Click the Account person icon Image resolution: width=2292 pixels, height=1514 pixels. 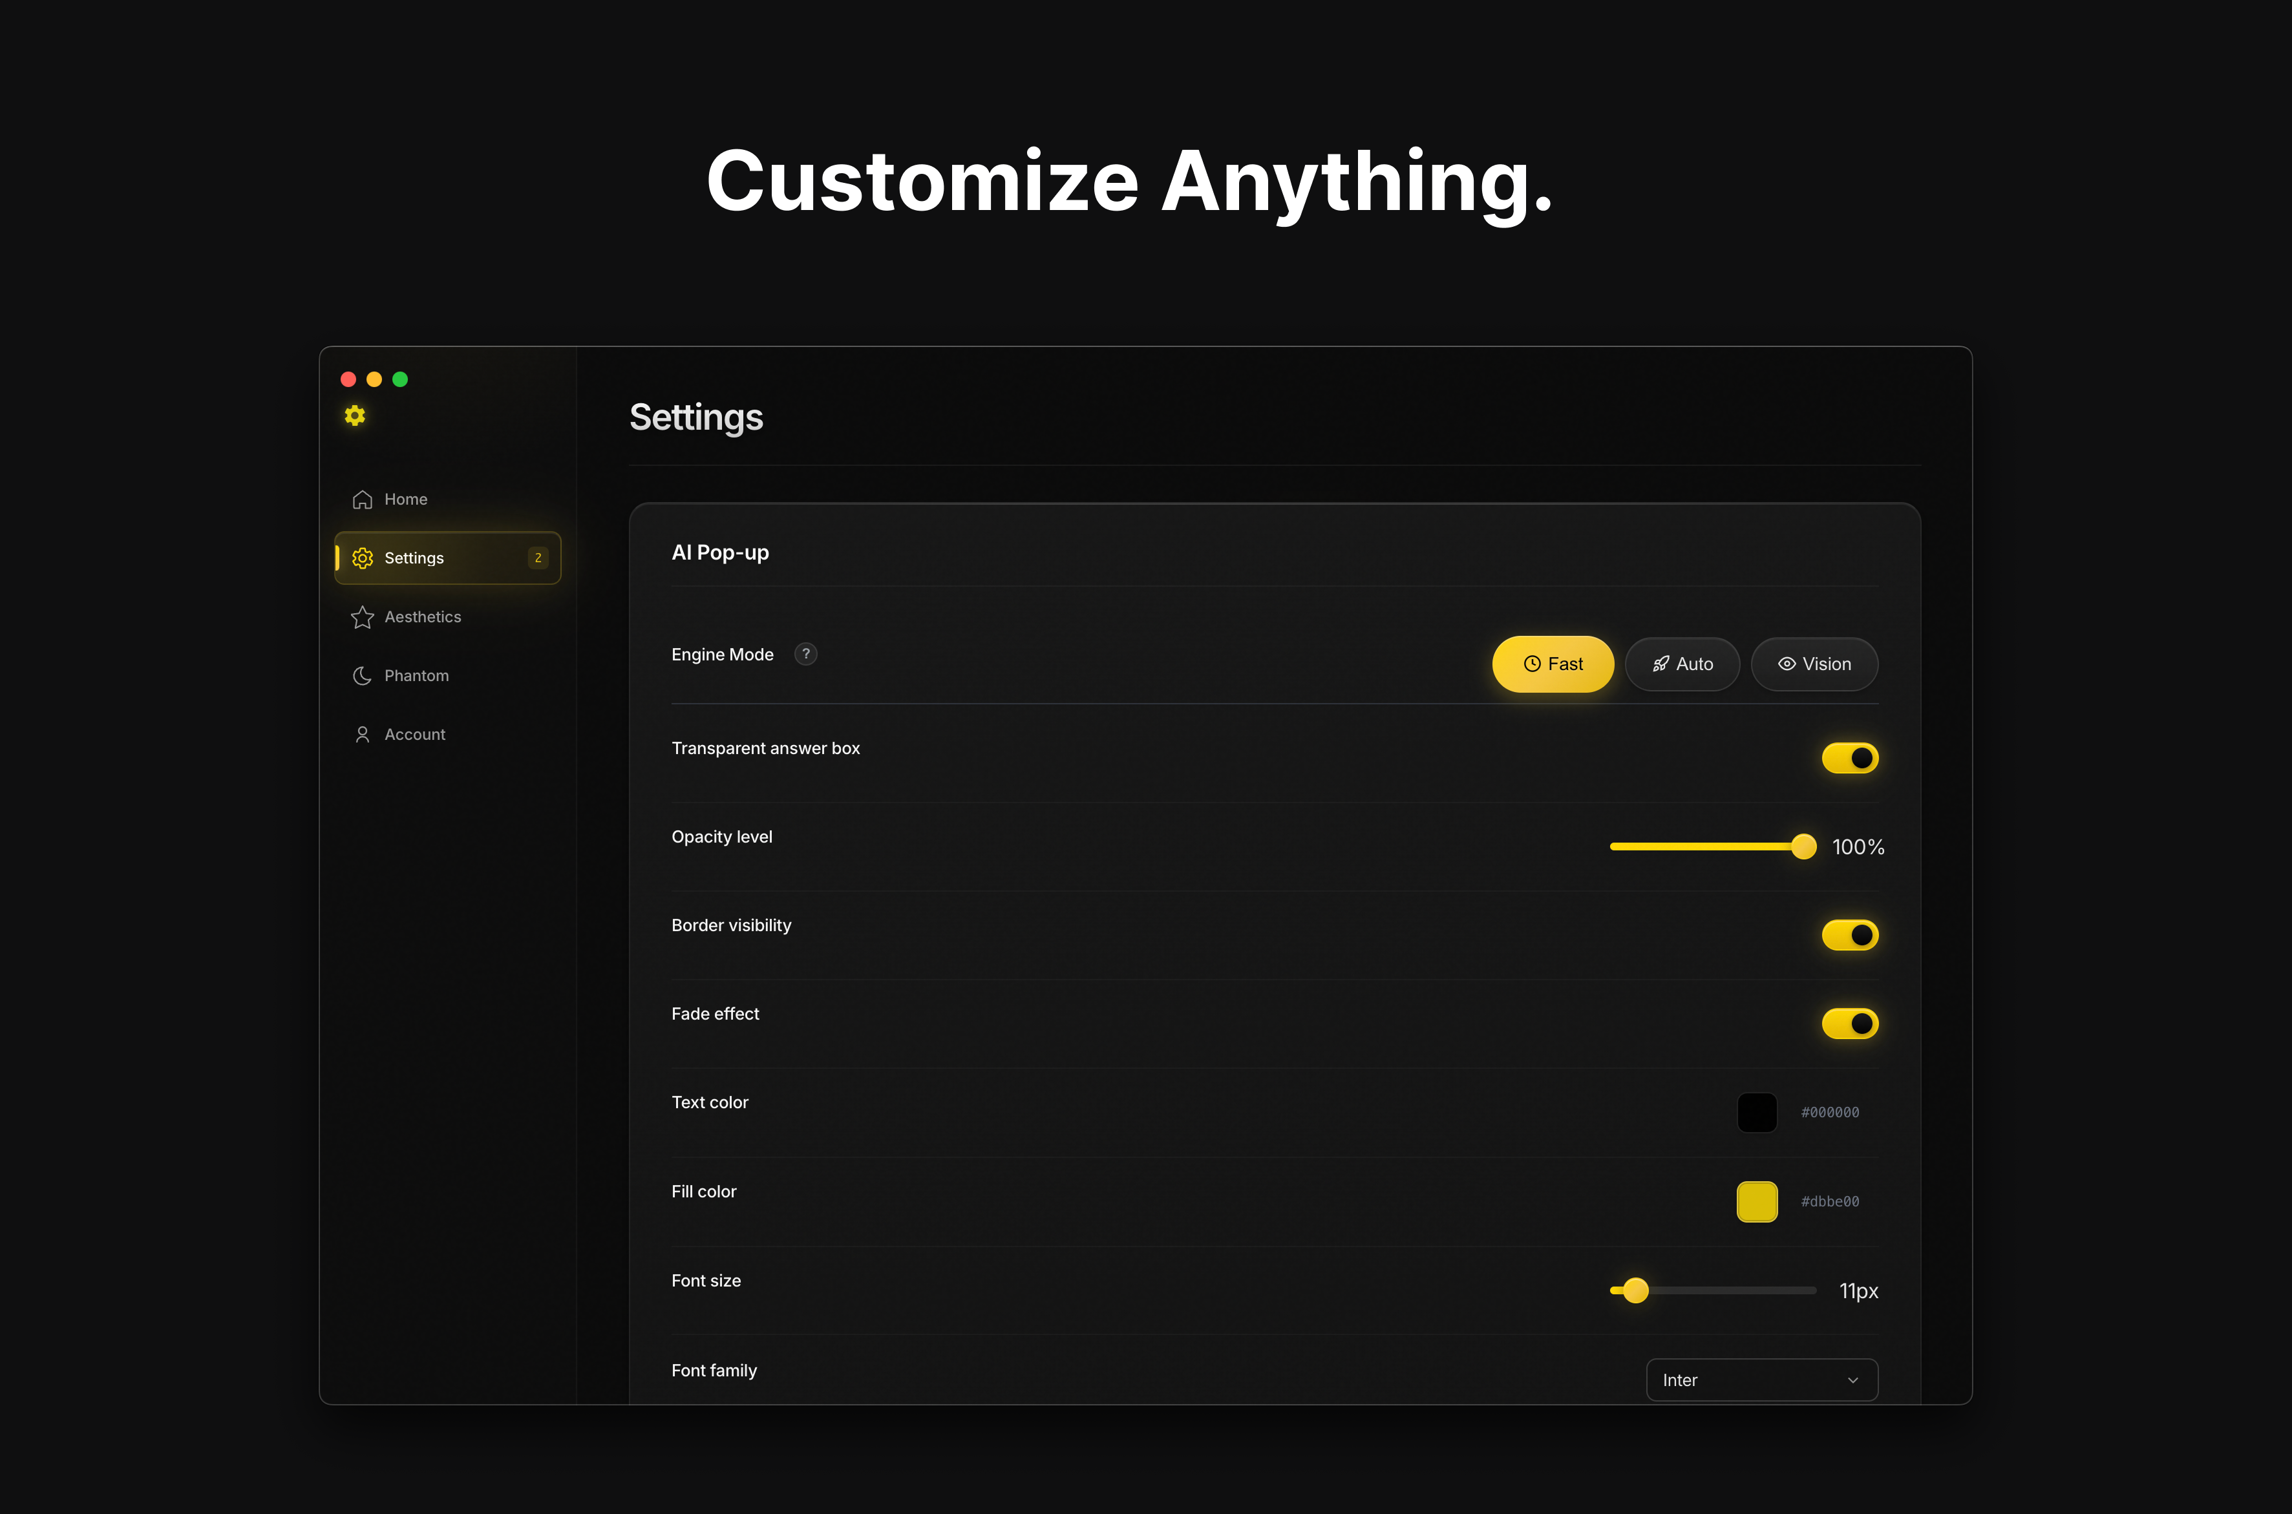[x=362, y=734]
